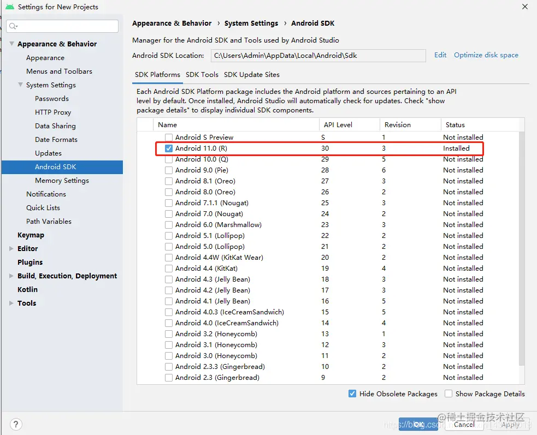Viewport: 537px width, 435px height.
Task: Open Kotlin settings
Action: tap(27, 289)
